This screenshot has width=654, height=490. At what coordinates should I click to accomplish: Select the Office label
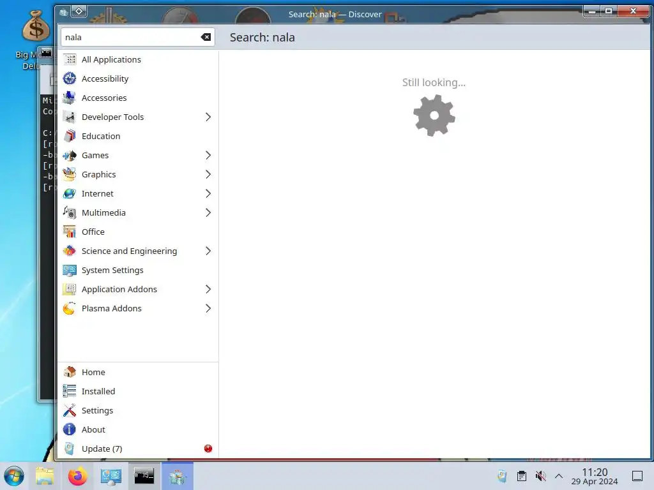(x=93, y=232)
